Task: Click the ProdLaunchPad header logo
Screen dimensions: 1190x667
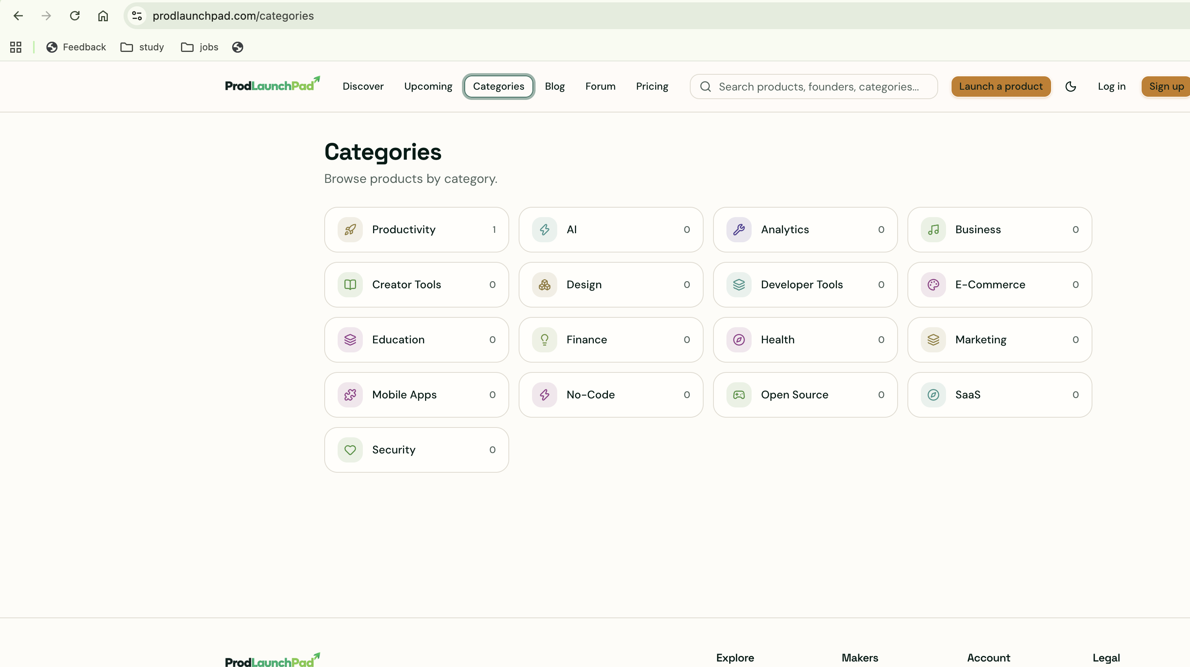Action: (x=273, y=84)
